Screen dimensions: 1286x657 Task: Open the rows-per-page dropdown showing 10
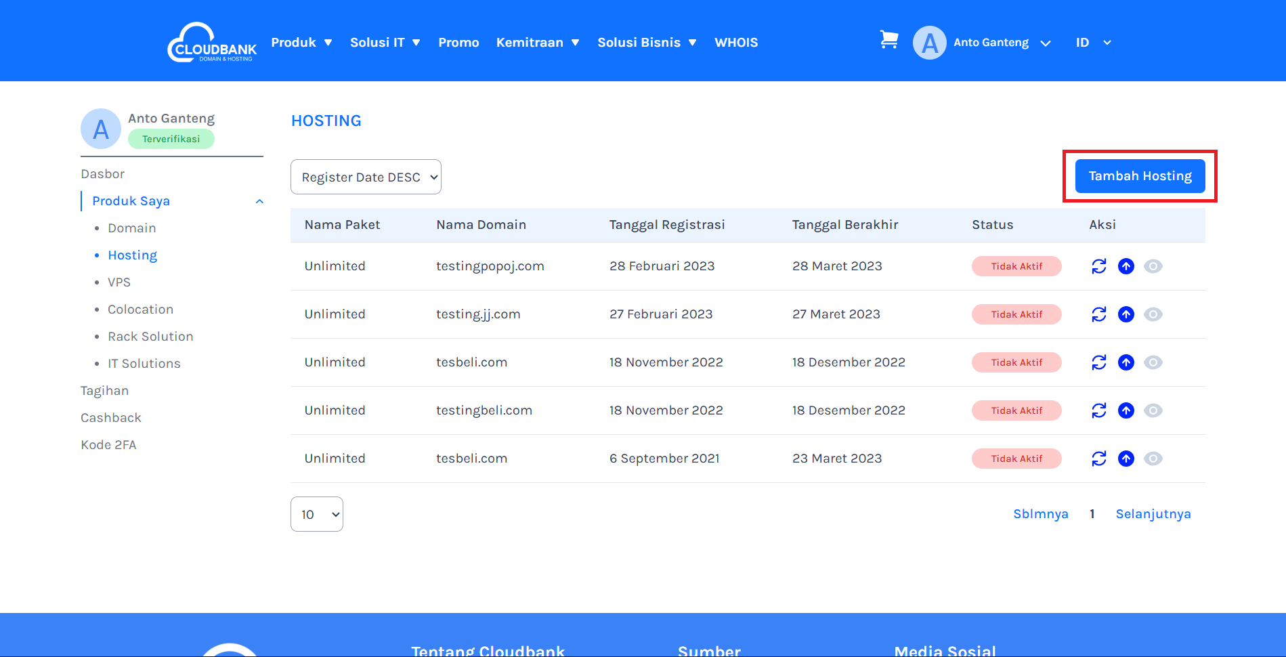(316, 514)
